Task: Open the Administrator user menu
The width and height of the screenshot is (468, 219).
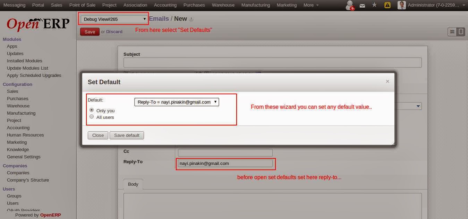Action: click(436, 5)
